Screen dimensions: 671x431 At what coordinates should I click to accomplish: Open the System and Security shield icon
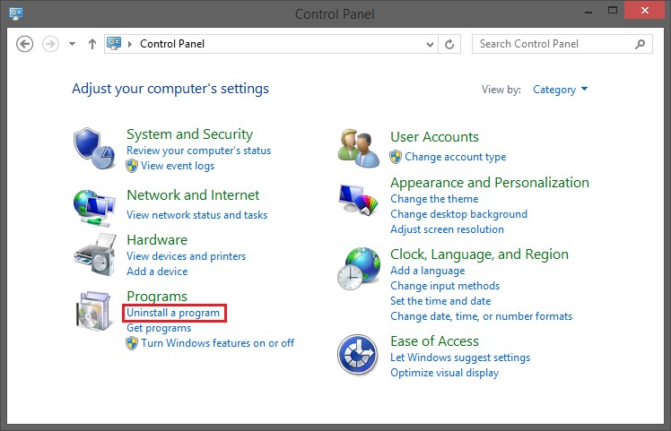click(94, 149)
